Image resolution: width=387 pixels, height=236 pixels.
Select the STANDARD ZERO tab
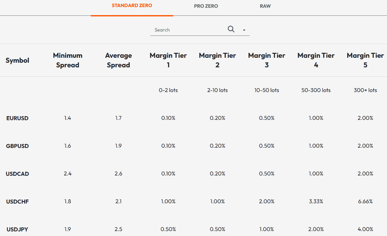point(132,6)
